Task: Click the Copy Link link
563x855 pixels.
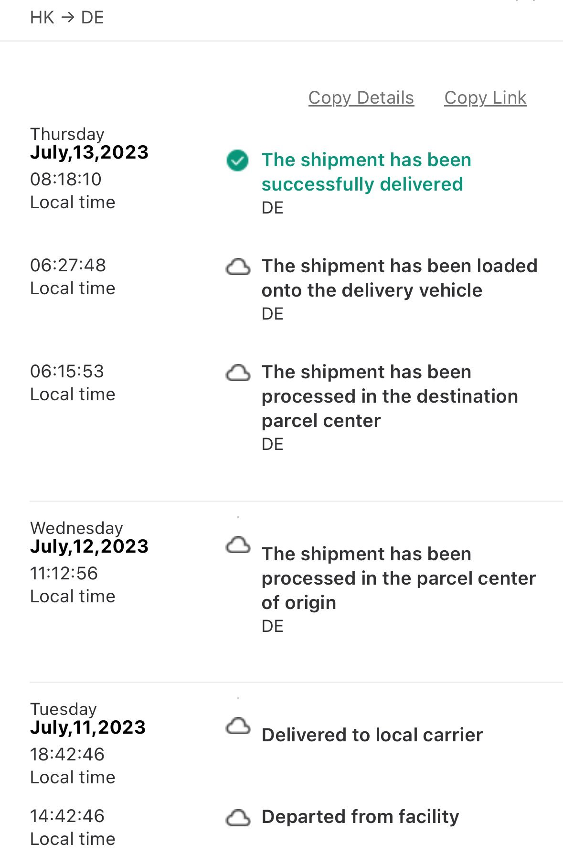Action: pyautogui.click(x=485, y=98)
